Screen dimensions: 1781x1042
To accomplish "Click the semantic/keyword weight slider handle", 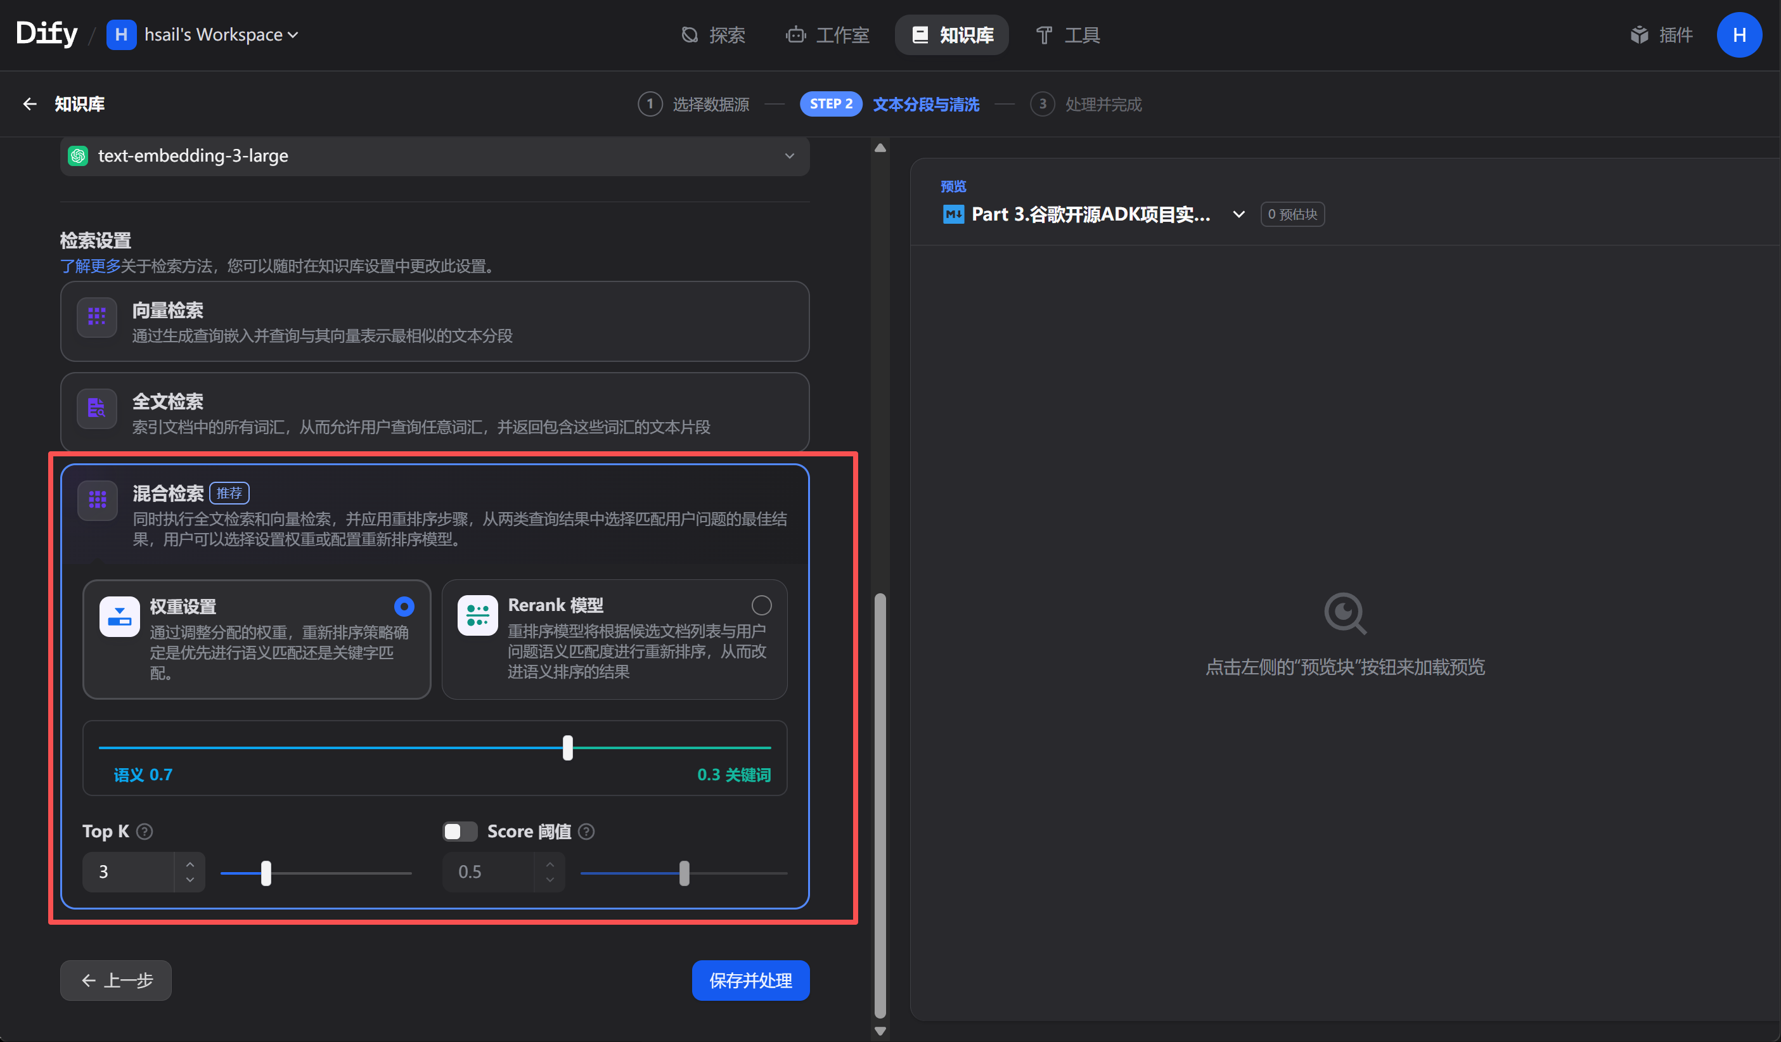I will [x=567, y=747].
